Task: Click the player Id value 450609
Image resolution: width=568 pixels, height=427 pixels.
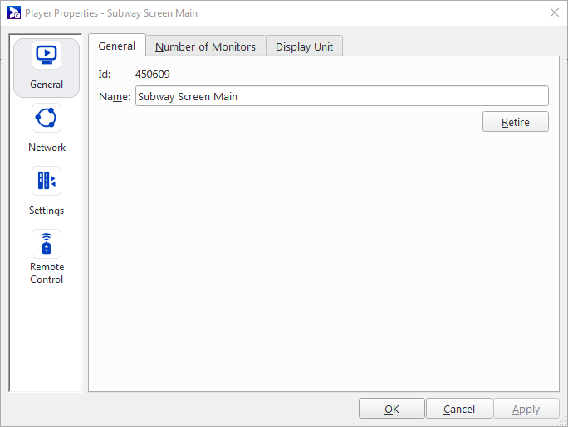Action: [x=153, y=75]
